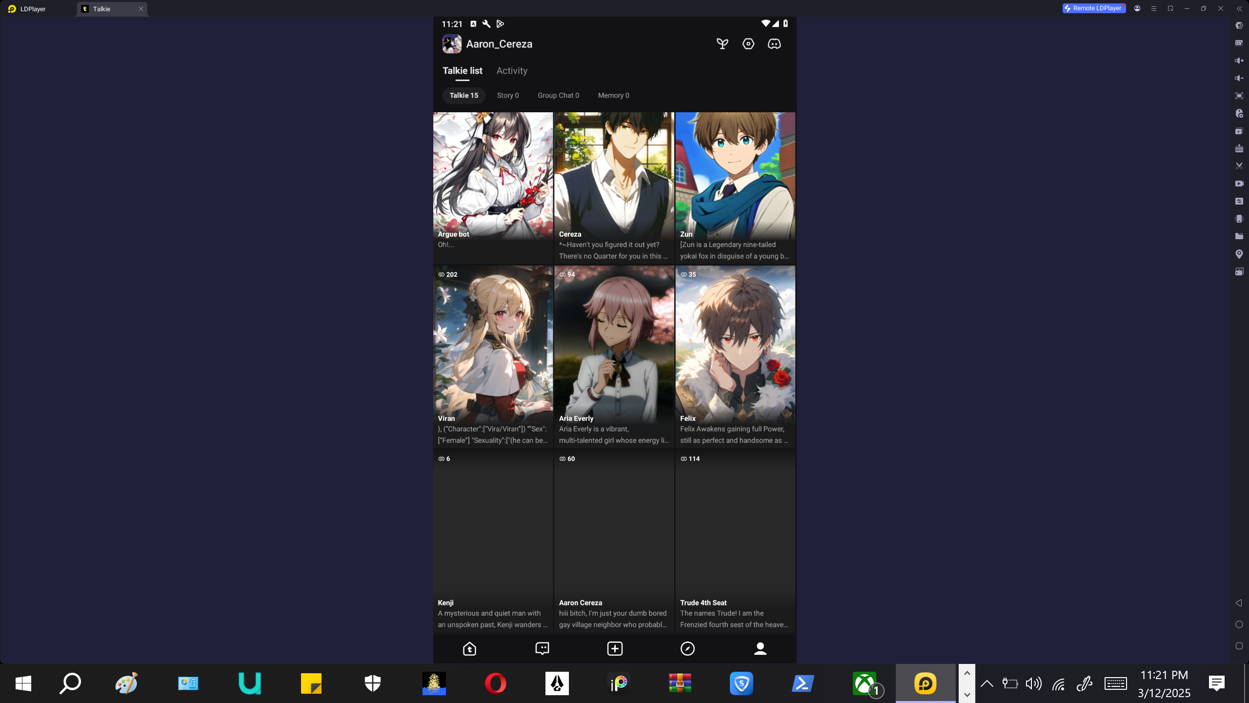Image resolution: width=1249 pixels, height=703 pixels.
Task: Open Windows search from the taskbar
Action: (70, 683)
